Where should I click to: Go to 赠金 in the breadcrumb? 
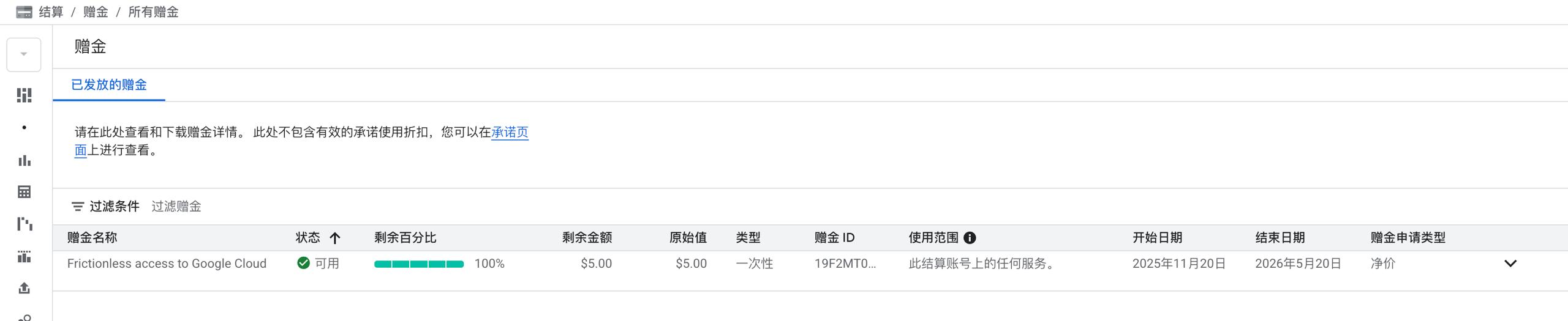coord(96,12)
